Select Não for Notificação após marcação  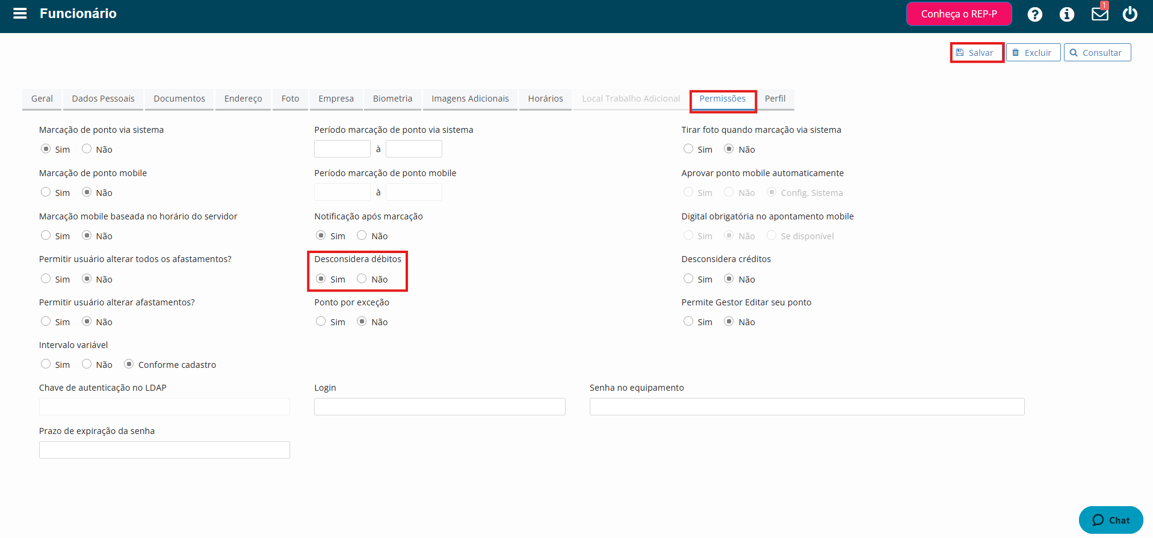click(x=362, y=235)
